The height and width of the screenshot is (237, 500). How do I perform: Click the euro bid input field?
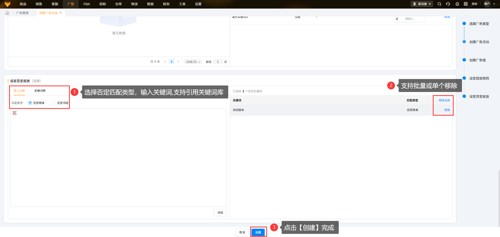(410, 19)
